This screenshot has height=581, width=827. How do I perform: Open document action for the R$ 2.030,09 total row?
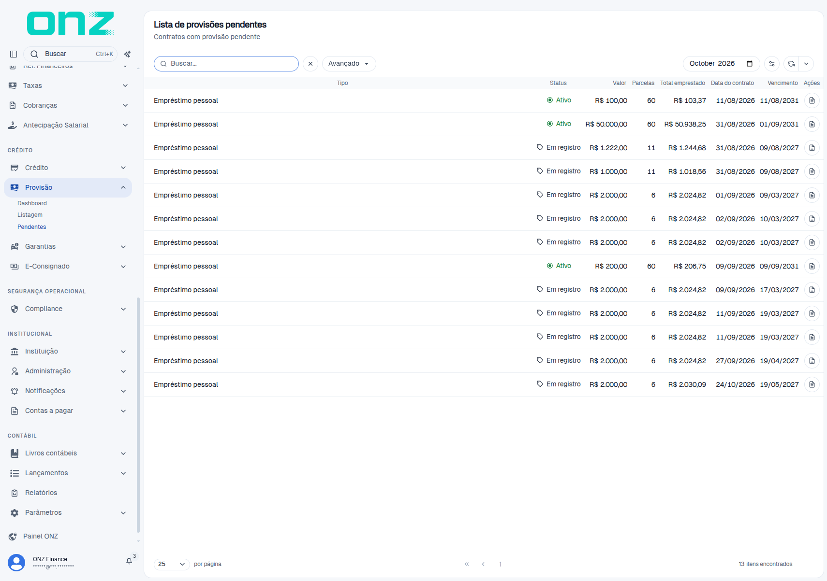coord(812,384)
